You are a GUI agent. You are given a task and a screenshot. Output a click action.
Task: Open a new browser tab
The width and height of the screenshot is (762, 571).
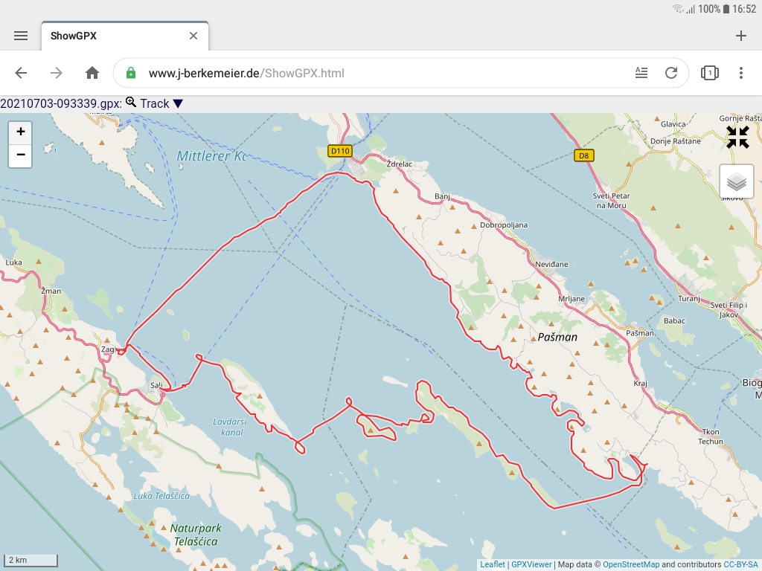741,35
